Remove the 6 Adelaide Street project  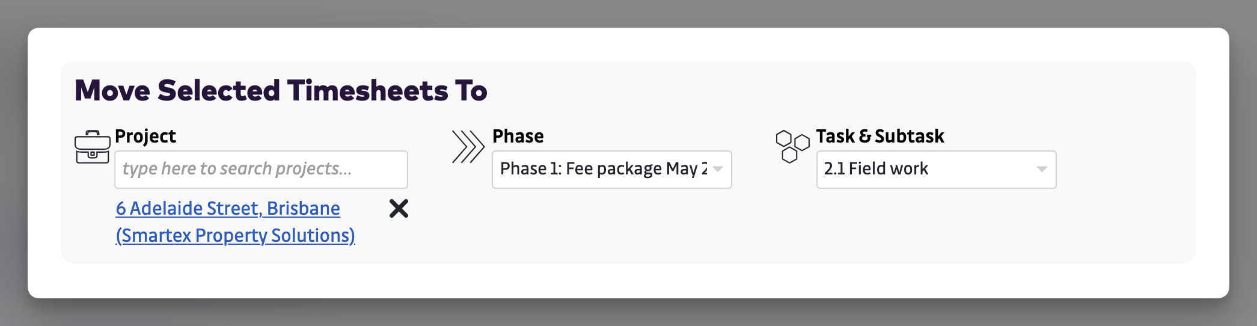click(399, 209)
